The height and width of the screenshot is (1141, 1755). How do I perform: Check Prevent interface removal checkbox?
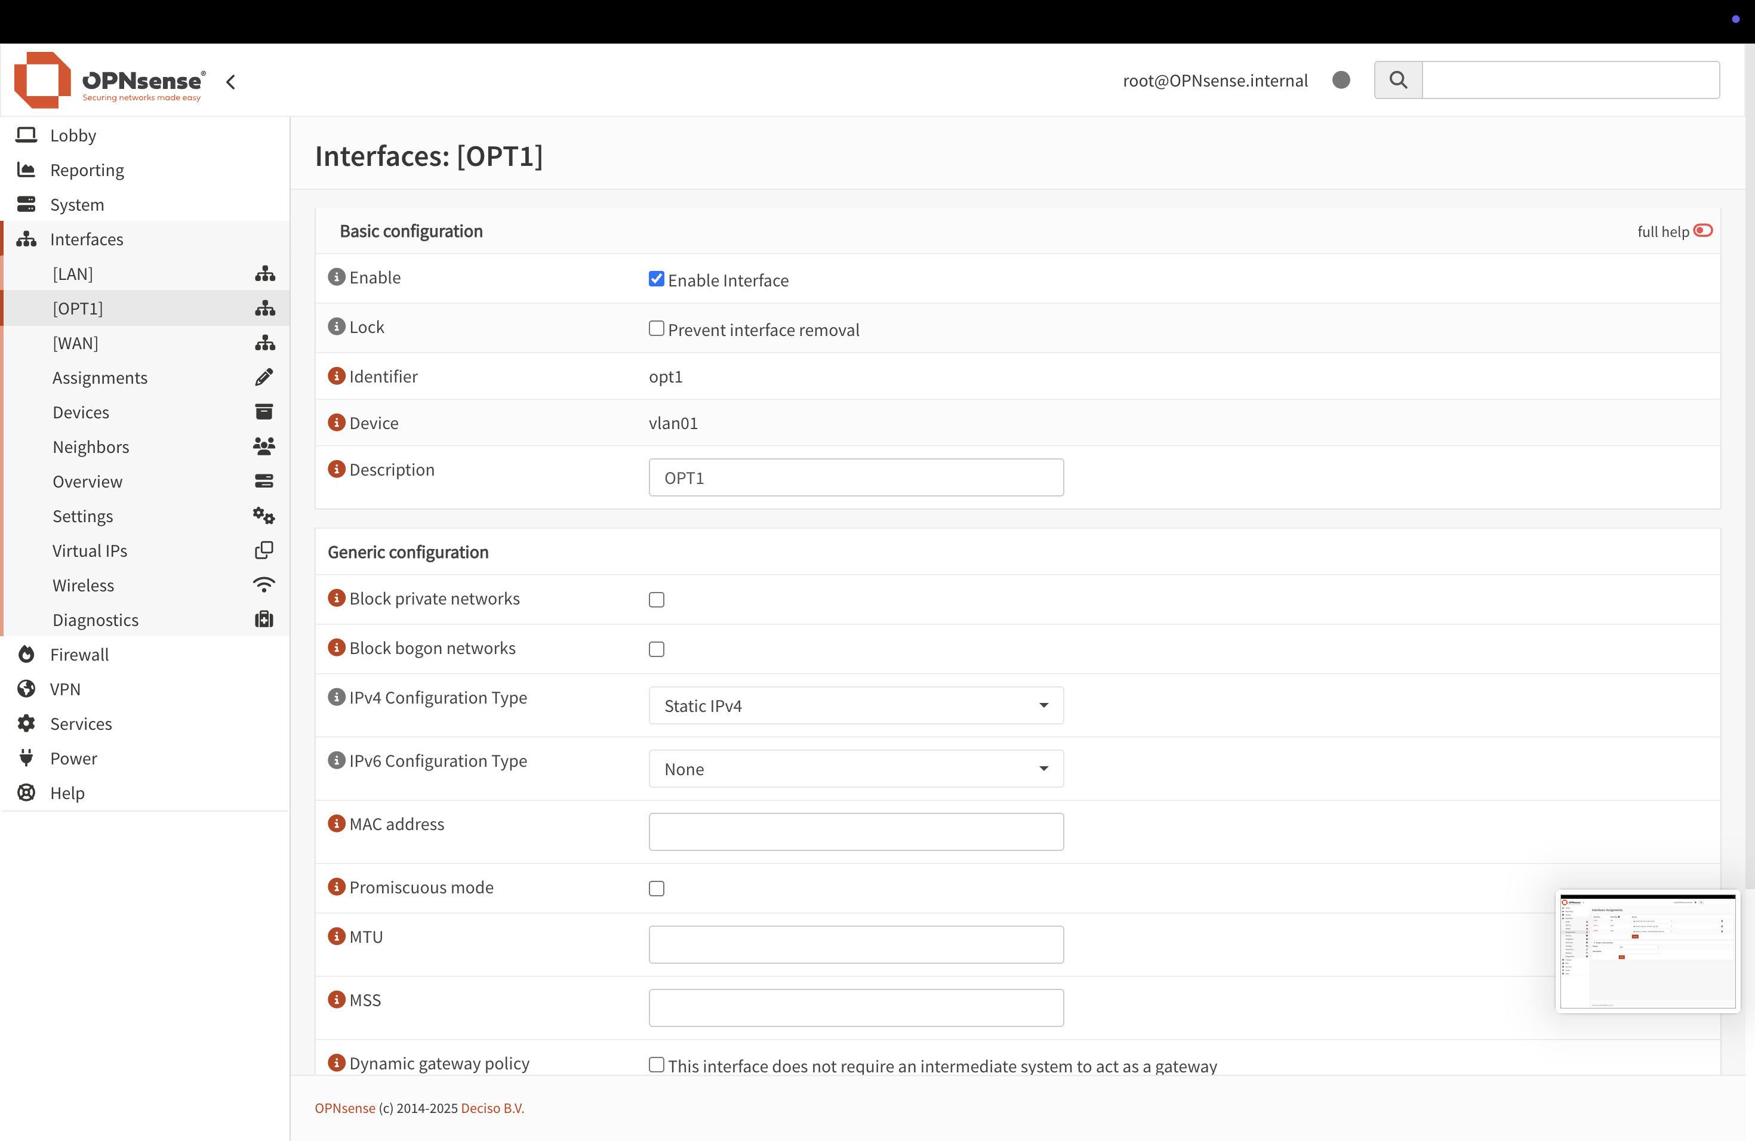(656, 329)
